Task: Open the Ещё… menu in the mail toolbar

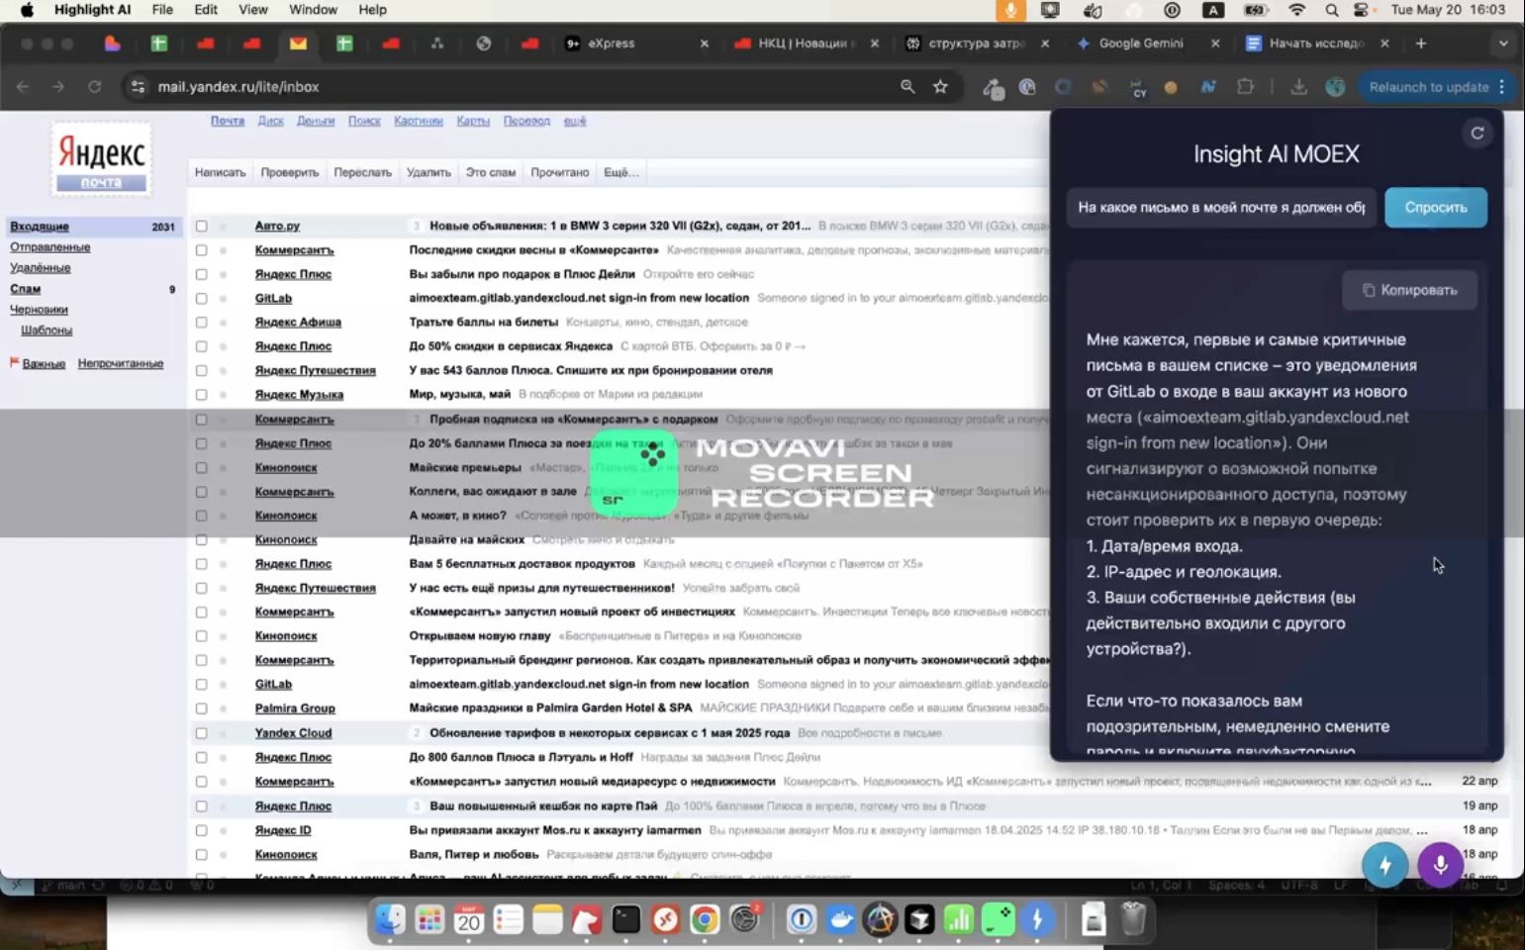Action: [x=621, y=171]
